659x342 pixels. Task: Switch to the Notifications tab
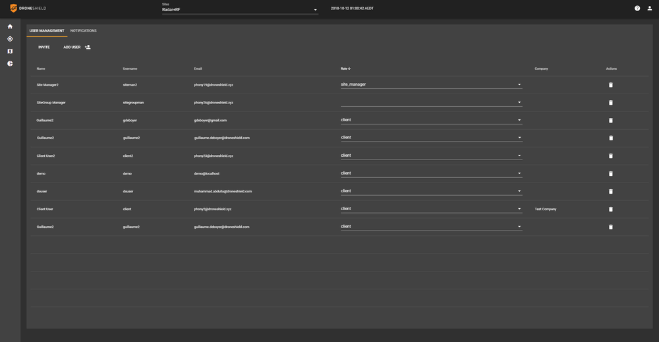[x=84, y=31]
